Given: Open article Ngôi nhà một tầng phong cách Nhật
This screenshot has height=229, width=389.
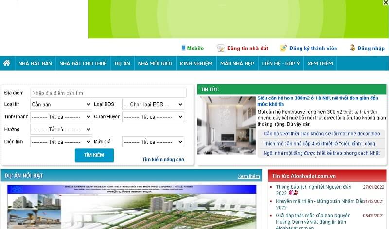Looking at the screenshot, I should pos(321,153).
